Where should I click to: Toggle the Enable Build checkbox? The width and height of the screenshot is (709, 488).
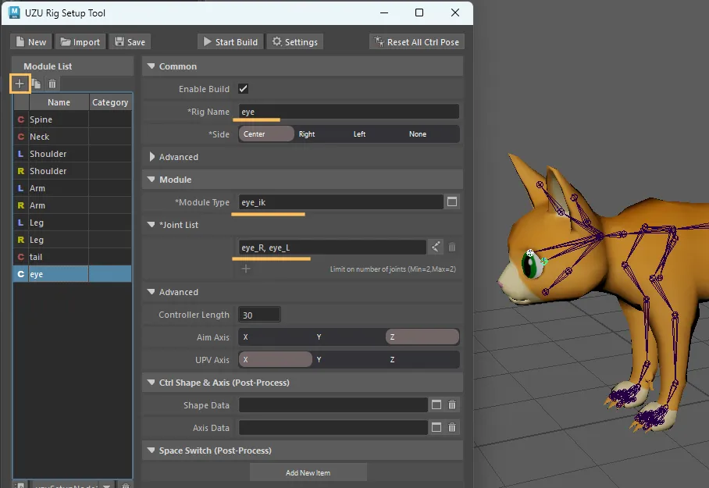coord(244,89)
